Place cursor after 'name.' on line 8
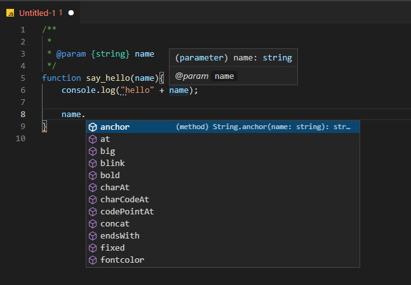Screen dimensions: 411x285 pyautogui.click(x=86, y=115)
